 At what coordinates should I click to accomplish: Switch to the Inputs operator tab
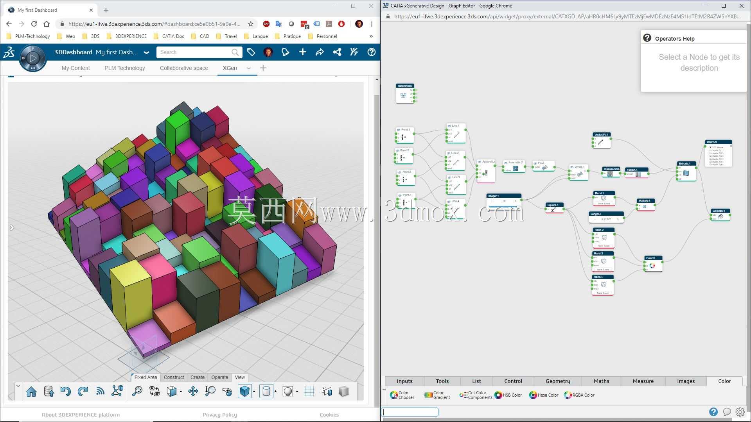click(x=404, y=381)
